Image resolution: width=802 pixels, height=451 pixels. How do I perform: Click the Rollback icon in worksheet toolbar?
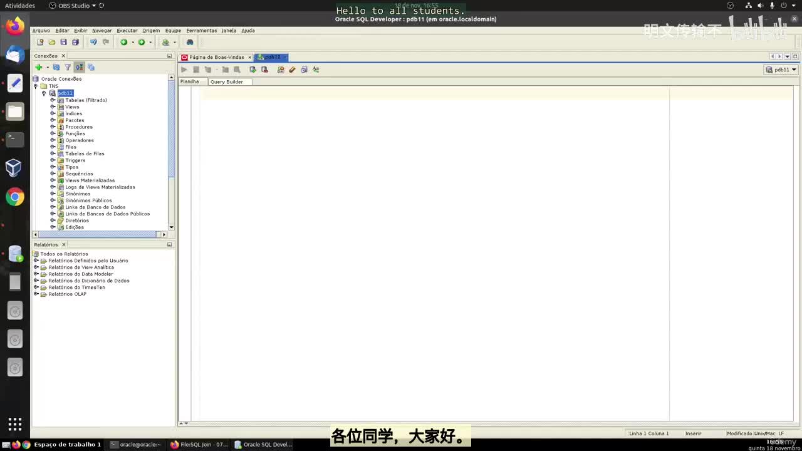[264, 70]
